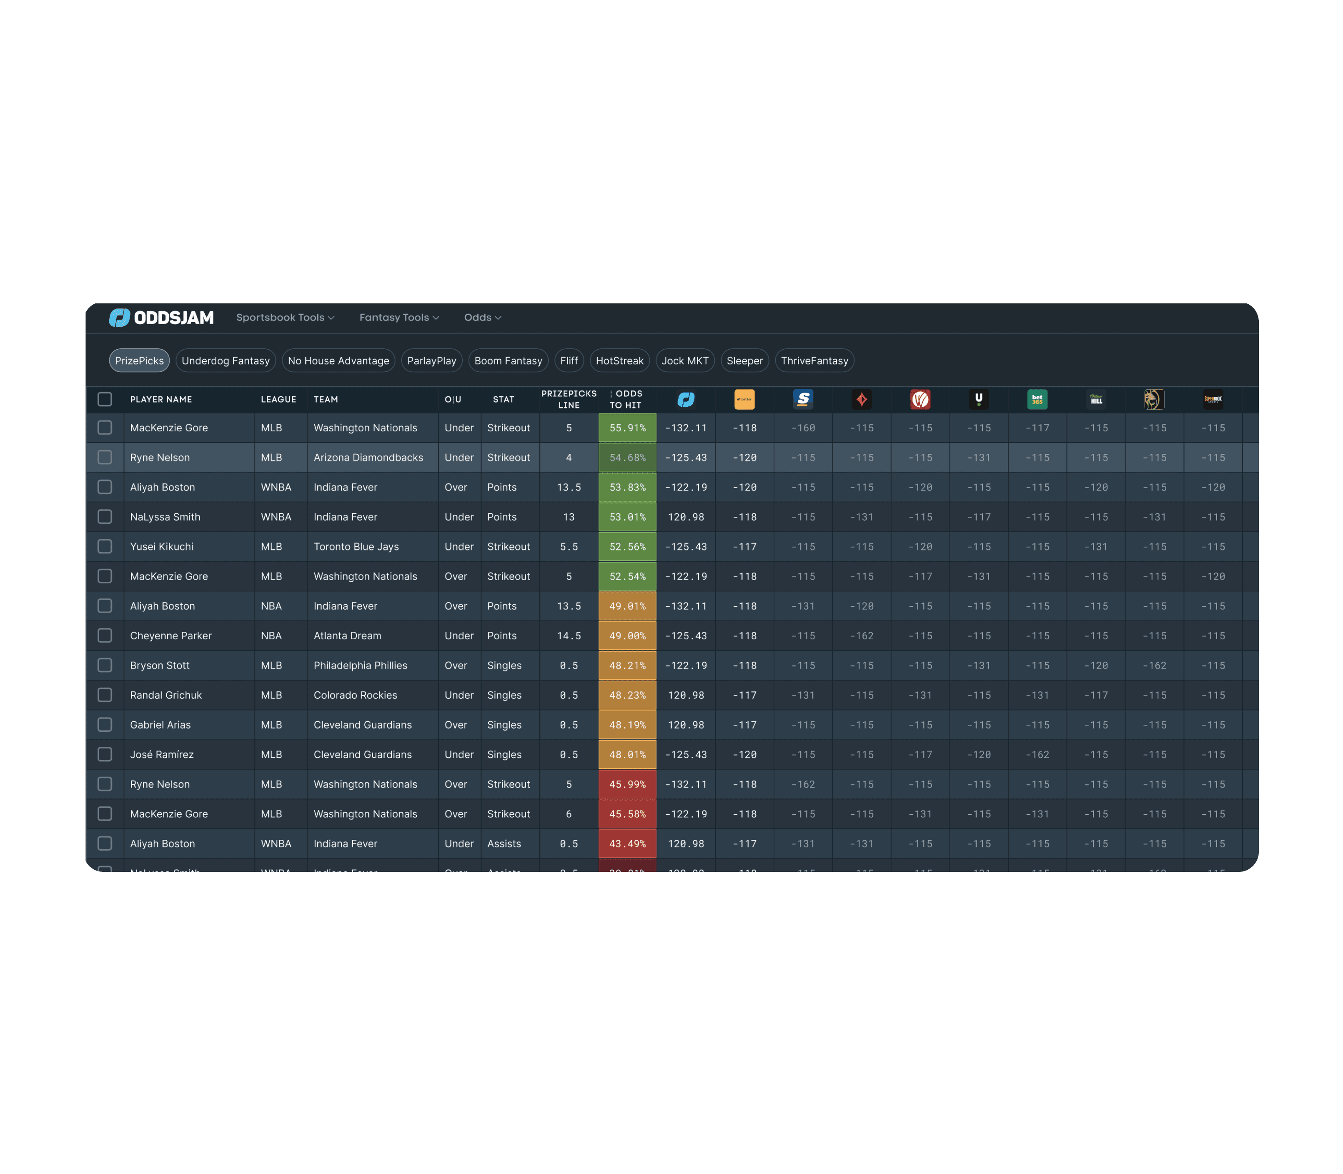Screen dimensions: 1343x1174
Task: Switch to ThriveFantasy tab
Action: click(814, 361)
